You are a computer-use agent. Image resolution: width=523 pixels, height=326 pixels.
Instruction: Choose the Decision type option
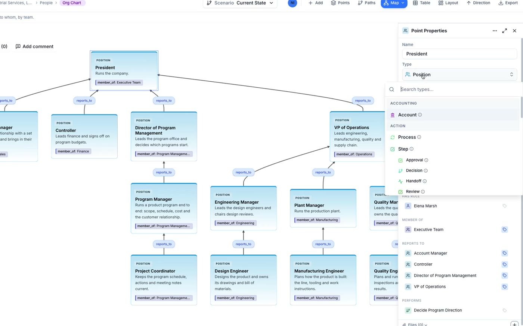414,170
